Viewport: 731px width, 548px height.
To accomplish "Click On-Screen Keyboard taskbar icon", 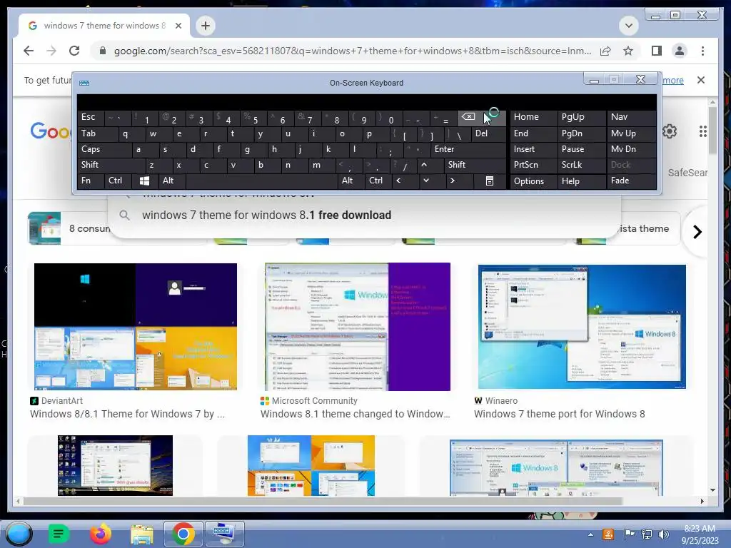I will click(x=225, y=534).
